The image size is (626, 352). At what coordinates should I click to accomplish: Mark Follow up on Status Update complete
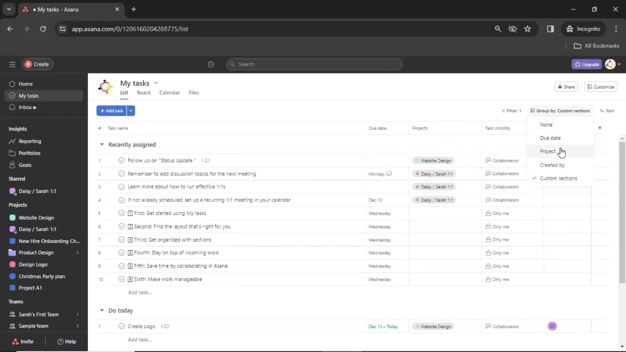click(122, 160)
